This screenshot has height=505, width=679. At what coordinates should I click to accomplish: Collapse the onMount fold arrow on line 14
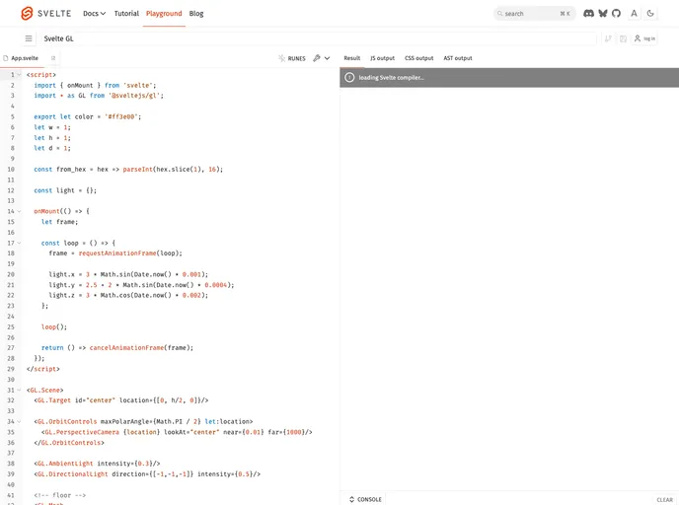click(x=19, y=211)
